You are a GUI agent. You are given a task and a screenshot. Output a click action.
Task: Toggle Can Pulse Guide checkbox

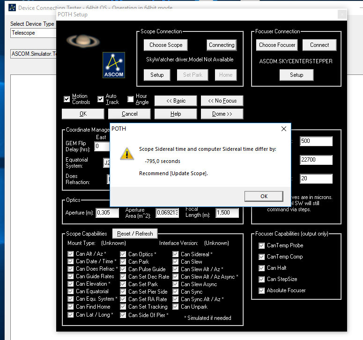coord(123,269)
